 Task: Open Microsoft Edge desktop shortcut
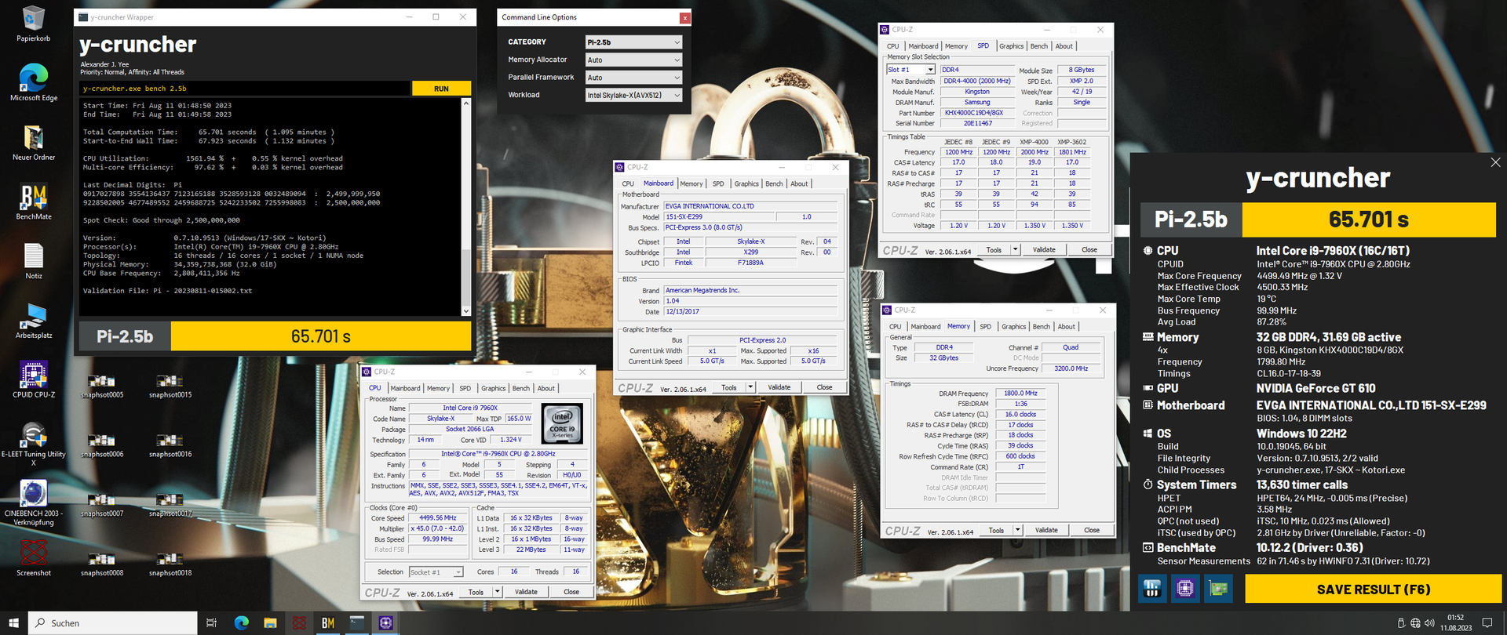point(34,82)
